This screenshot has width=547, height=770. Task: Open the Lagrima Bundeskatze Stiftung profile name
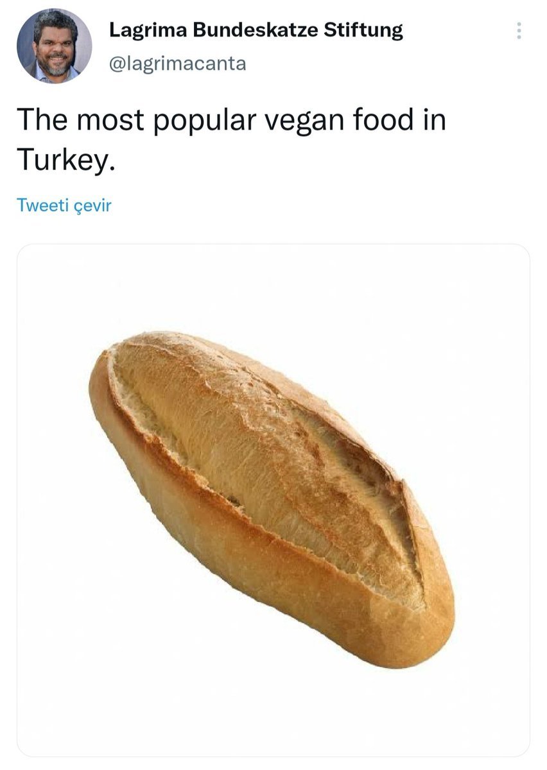tap(256, 30)
